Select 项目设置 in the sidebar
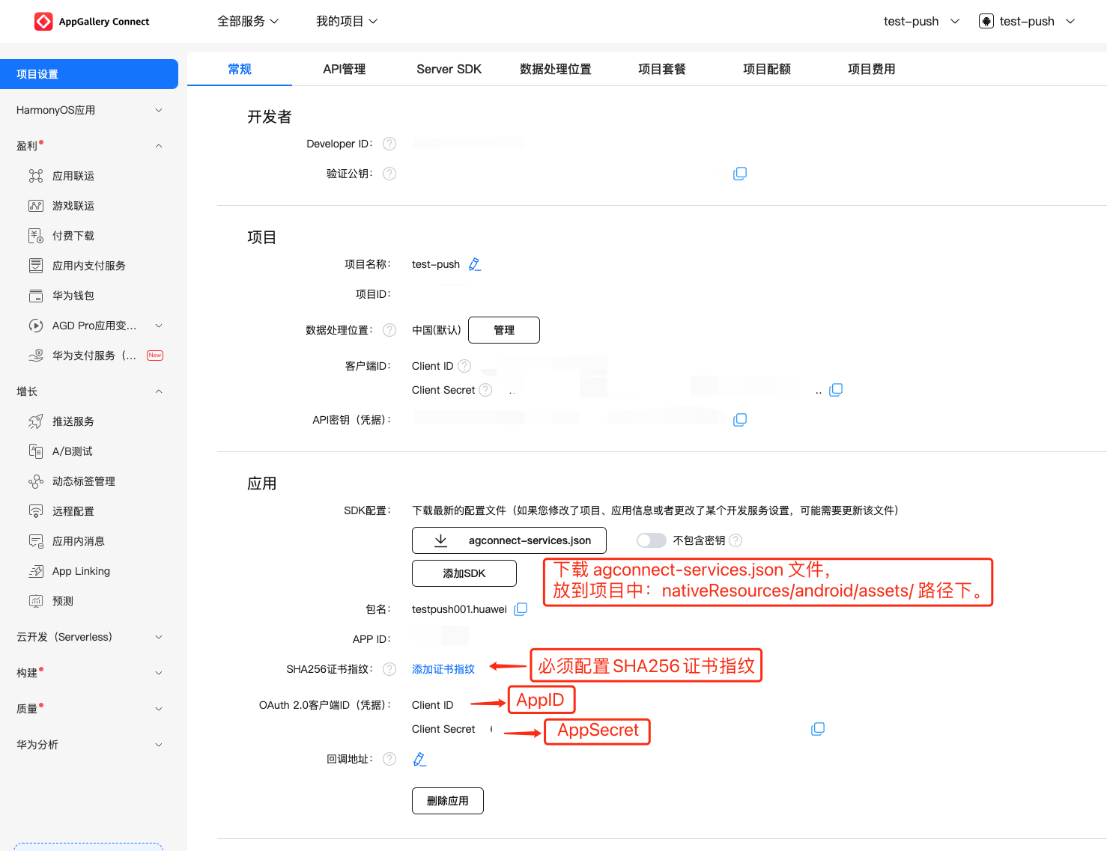 tap(89, 74)
